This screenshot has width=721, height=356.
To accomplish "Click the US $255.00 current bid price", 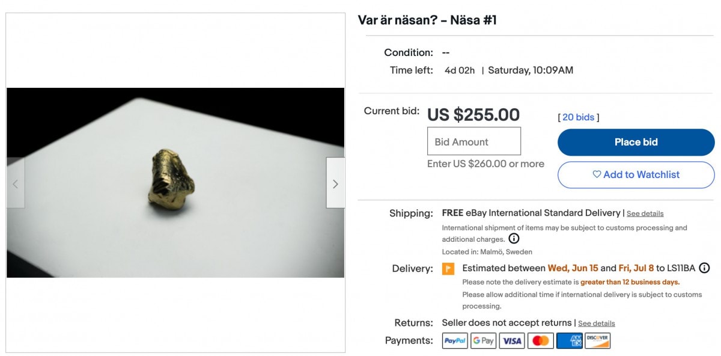I will (473, 115).
